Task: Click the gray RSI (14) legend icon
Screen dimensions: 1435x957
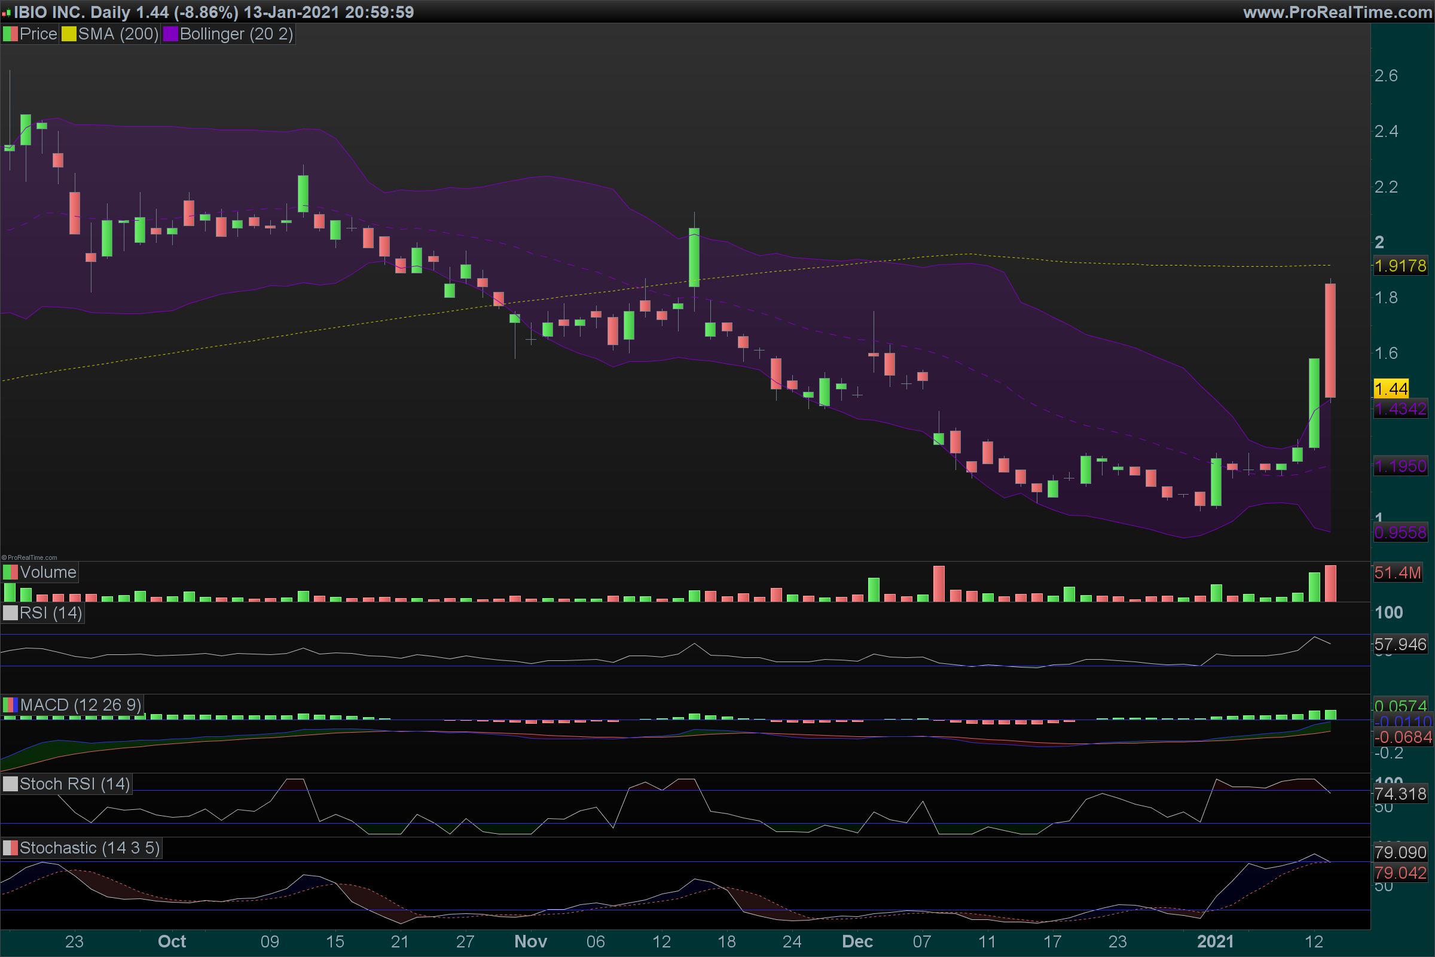Action: [10, 612]
